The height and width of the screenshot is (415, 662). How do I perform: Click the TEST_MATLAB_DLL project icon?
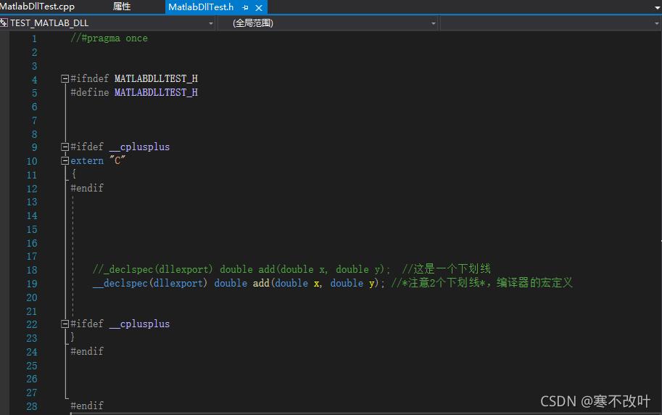click(x=4, y=23)
